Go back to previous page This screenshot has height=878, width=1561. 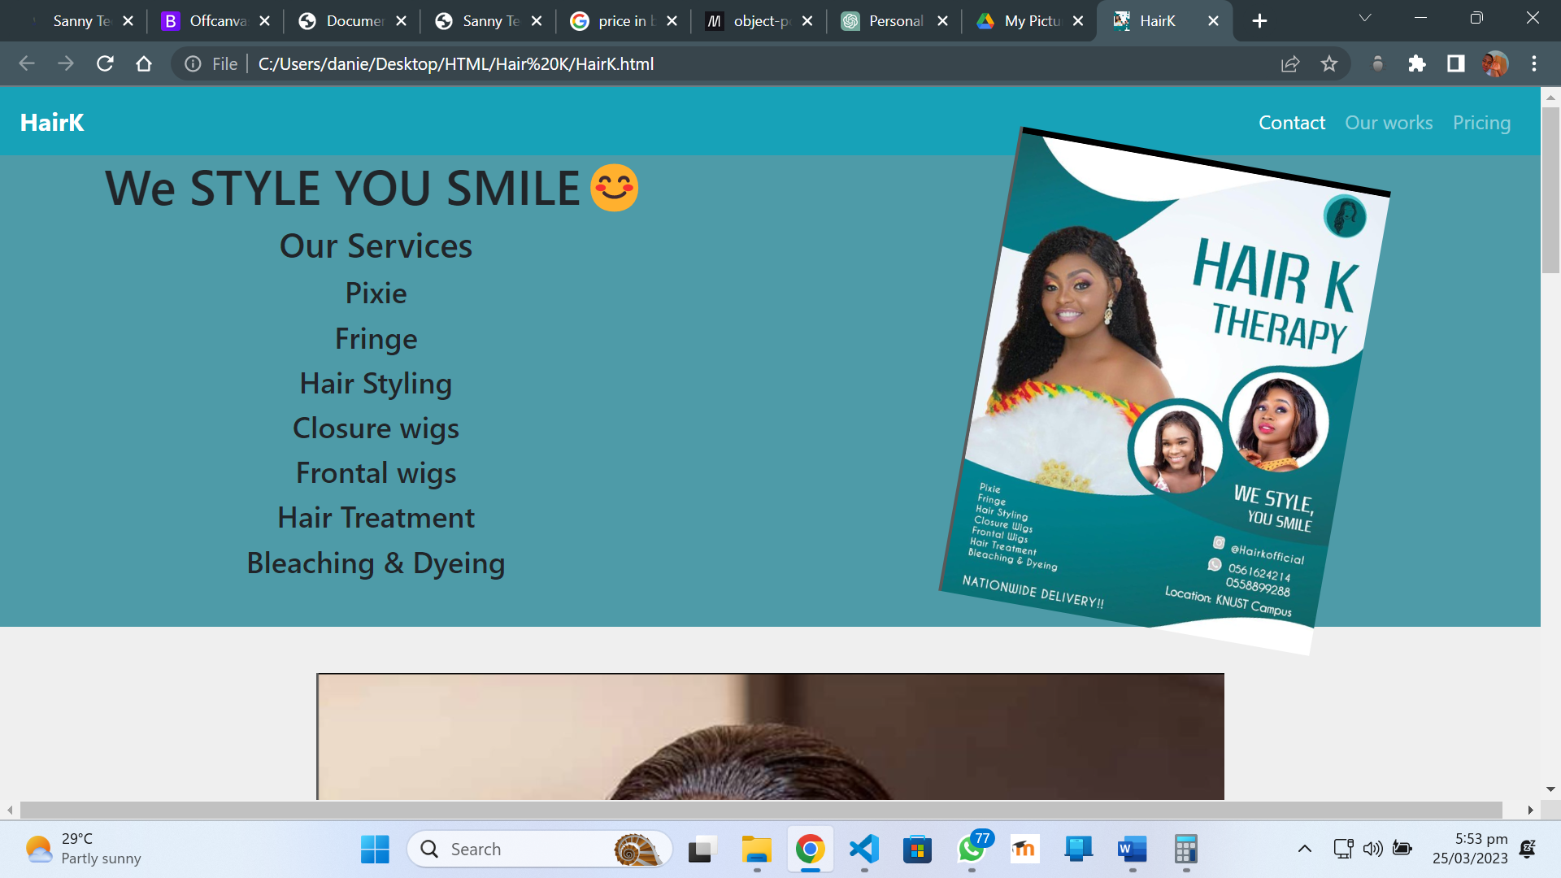coord(27,63)
